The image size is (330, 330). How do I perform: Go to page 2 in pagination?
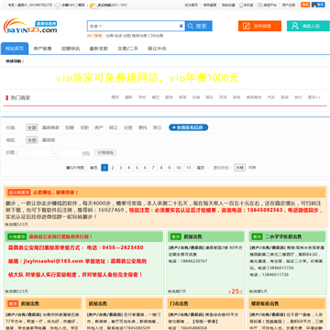[x=113, y=168]
